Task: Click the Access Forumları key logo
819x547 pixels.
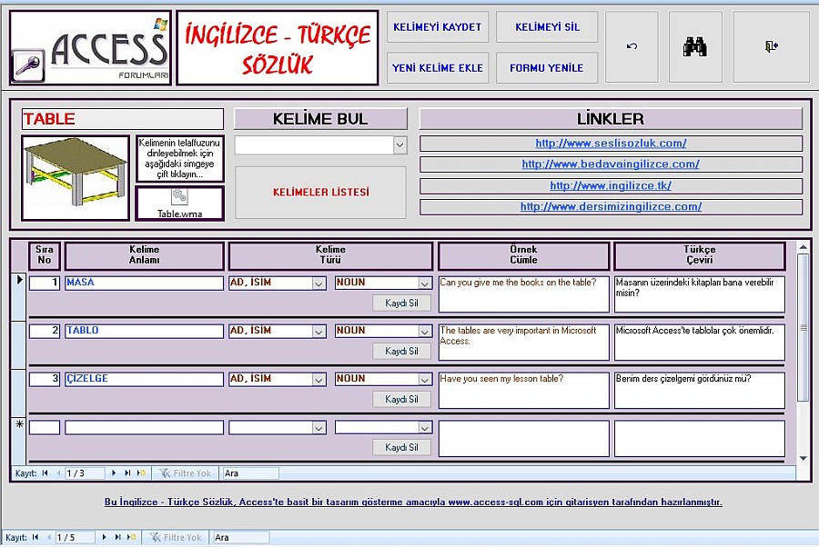Action: click(26, 65)
